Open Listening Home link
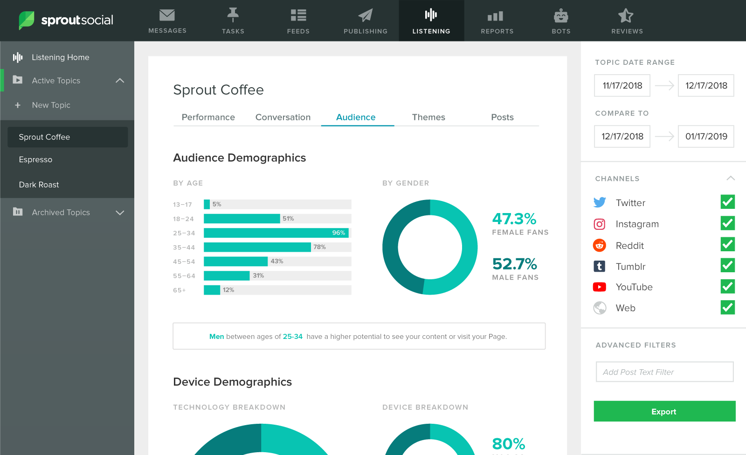The width and height of the screenshot is (746, 455). click(61, 57)
